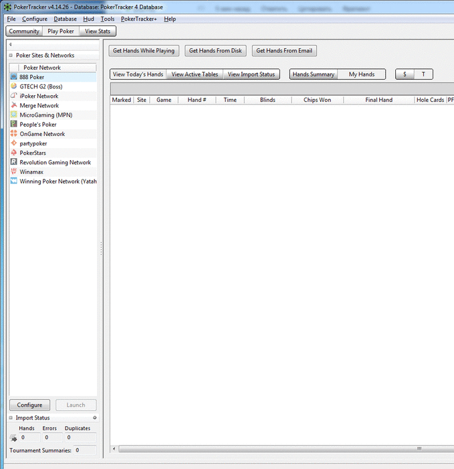Open the Configure menu
The image size is (454, 469).
tap(35, 19)
